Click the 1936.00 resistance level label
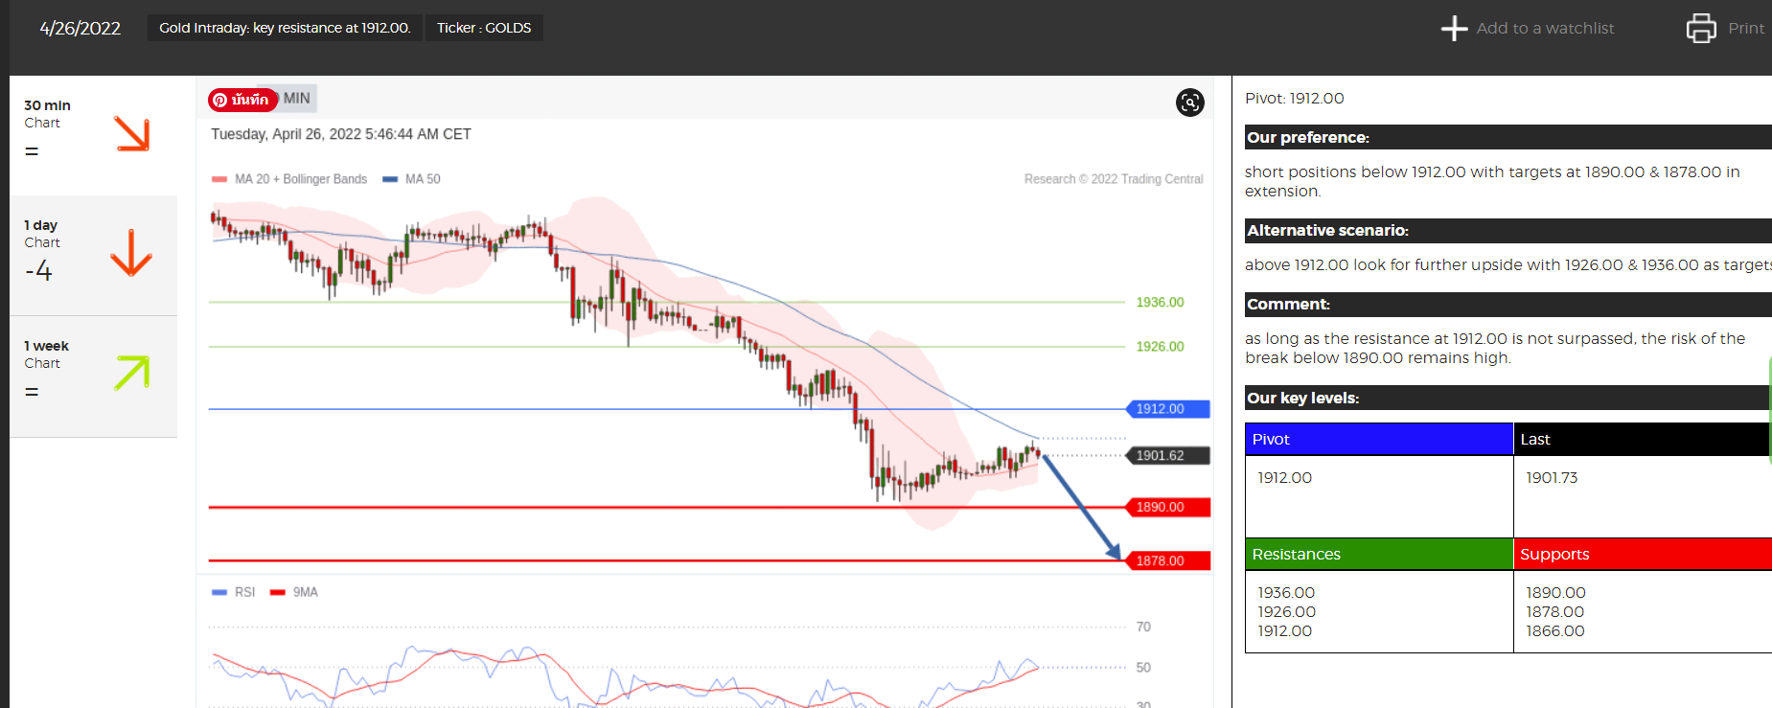This screenshot has height=708, width=1772. 1160,302
